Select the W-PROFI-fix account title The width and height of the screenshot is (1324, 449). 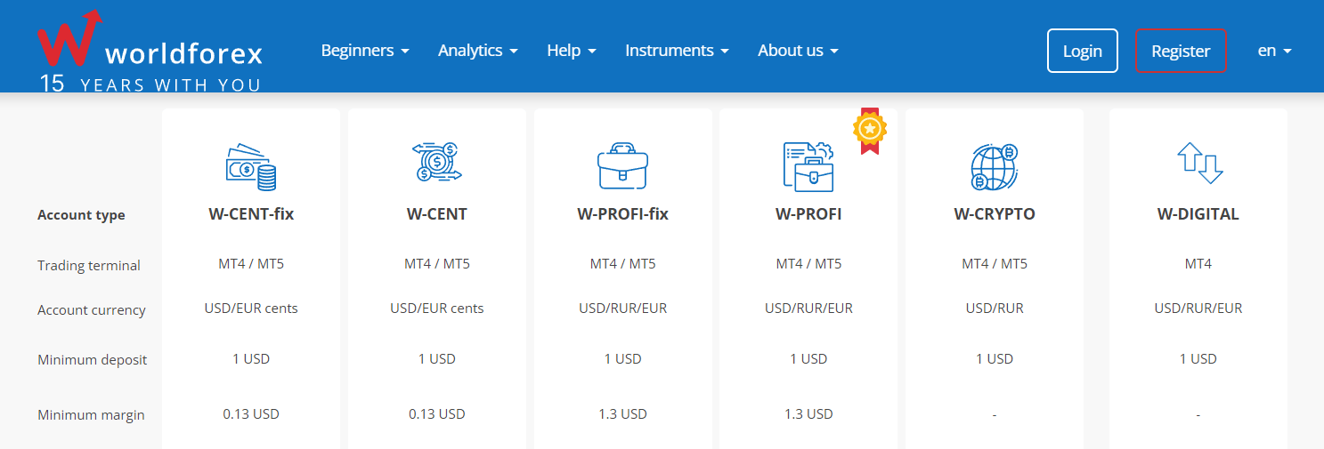(x=623, y=214)
